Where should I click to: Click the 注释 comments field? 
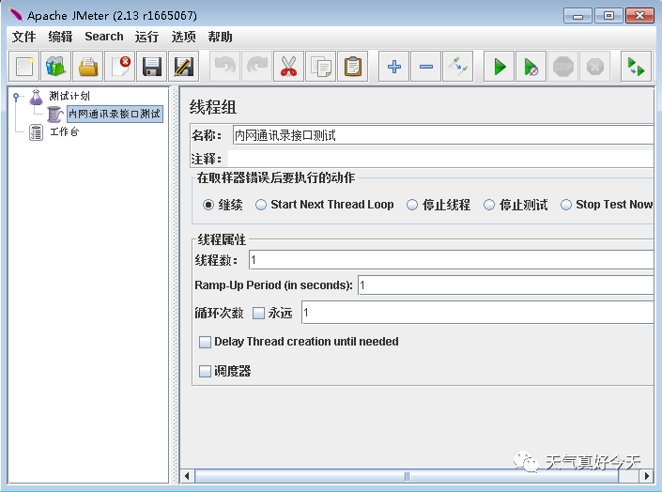coord(440,159)
